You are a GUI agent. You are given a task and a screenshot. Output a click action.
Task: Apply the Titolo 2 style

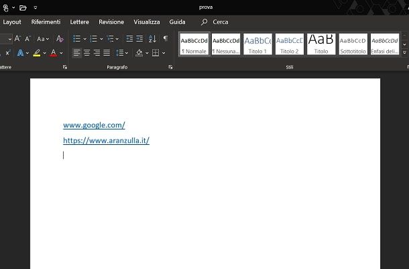(x=290, y=44)
